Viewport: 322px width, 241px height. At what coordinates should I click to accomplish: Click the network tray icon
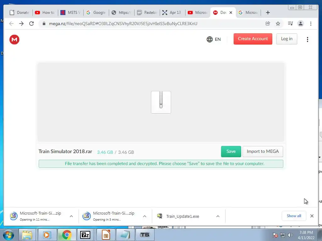(283, 235)
